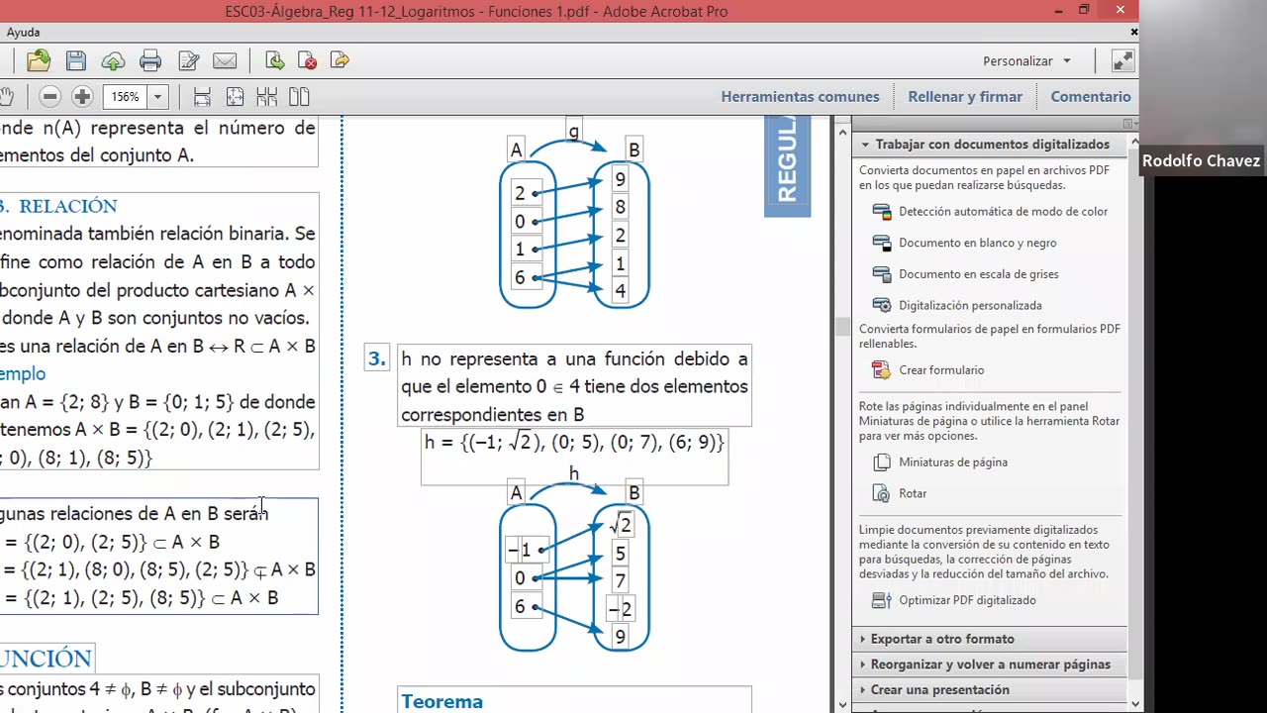Click the 156% zoom value field
Screen dimensions: 1267x713
(125, 97)
